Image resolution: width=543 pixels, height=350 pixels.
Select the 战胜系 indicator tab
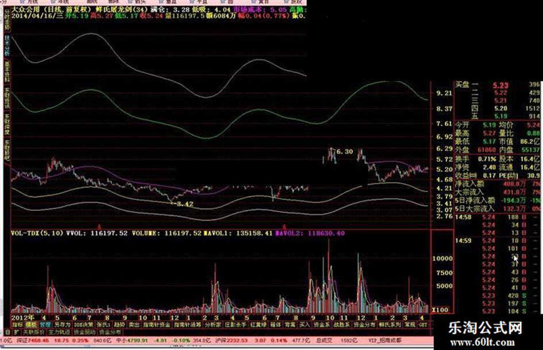click(342, 325)
